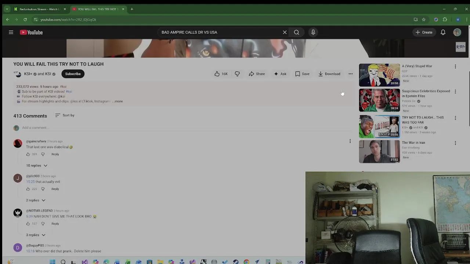Open 'TRY NOT TO LAUGH... THIS WAS TOO FAR' thumbnail
The height and width of the screenshot is (264, 470).
pyautogui.click(x=379, y=126)
